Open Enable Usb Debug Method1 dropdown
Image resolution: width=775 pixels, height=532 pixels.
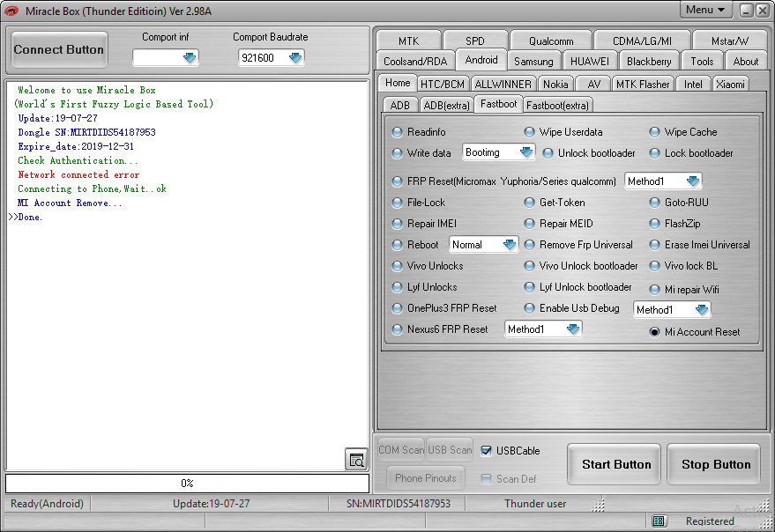point(701,310)
